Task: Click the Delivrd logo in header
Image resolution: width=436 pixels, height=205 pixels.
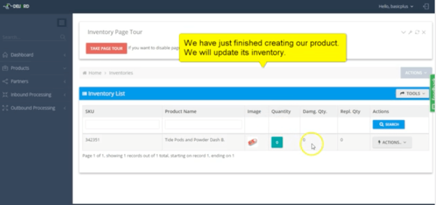Action: 16,6
